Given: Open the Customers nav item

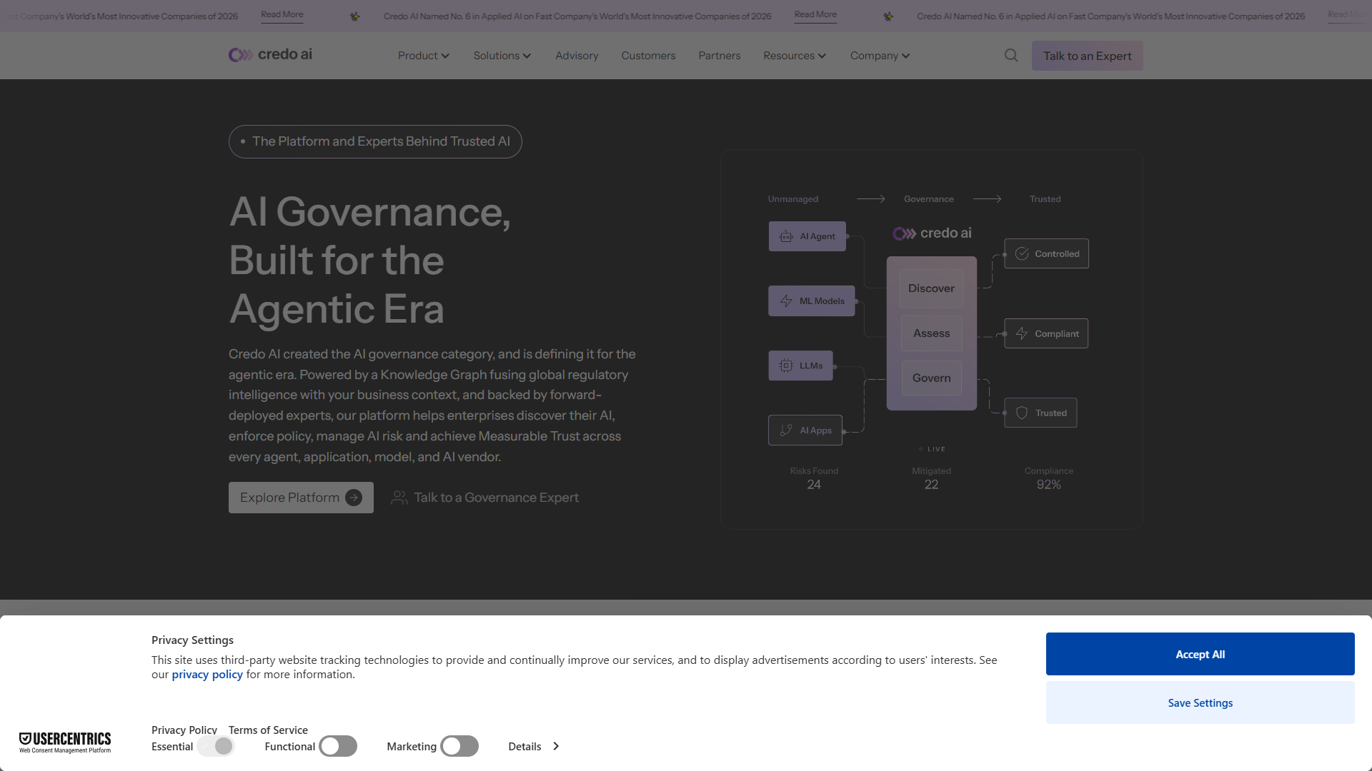Looking at the screenshot, I should 648,56.
